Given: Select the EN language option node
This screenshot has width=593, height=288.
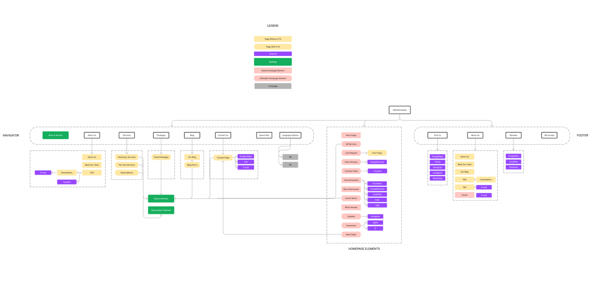Looking at the screenshot, I should (290, 157).
